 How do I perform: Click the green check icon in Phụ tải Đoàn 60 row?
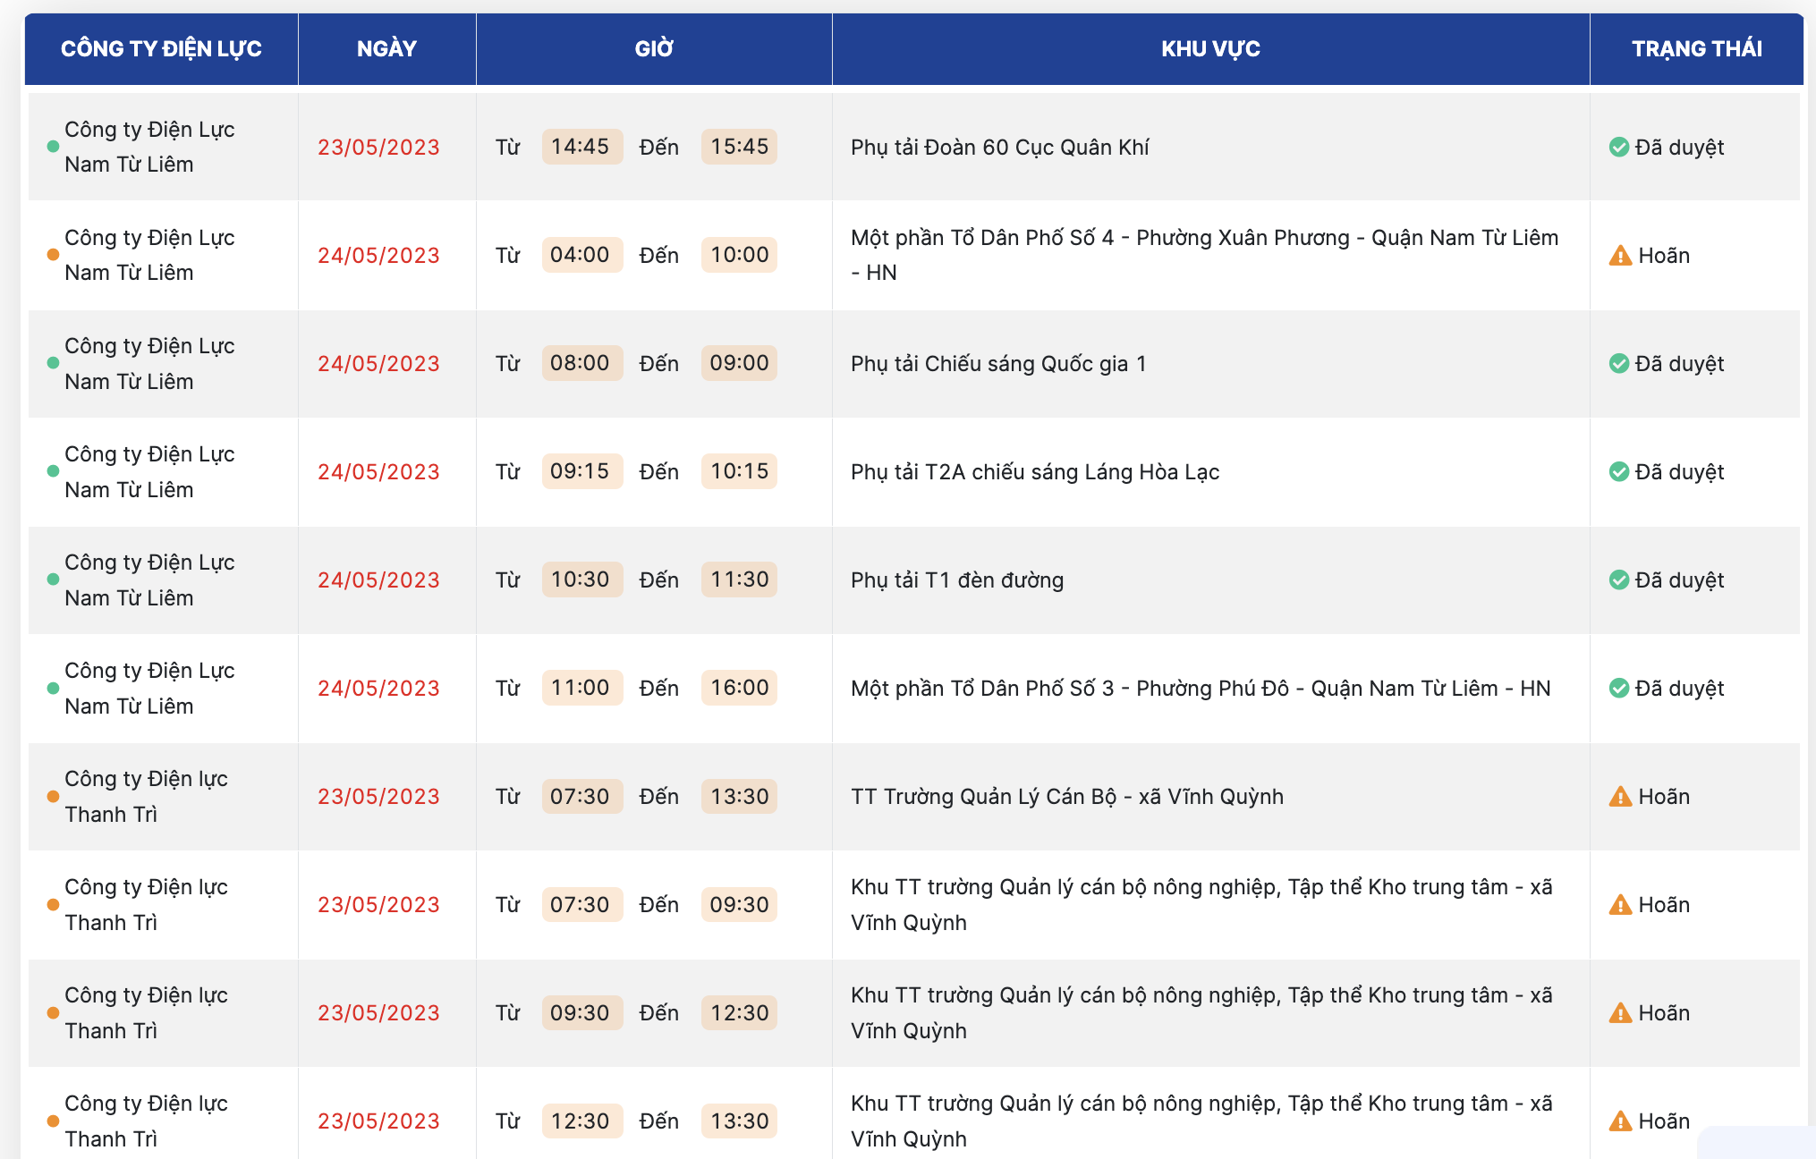1618,147
